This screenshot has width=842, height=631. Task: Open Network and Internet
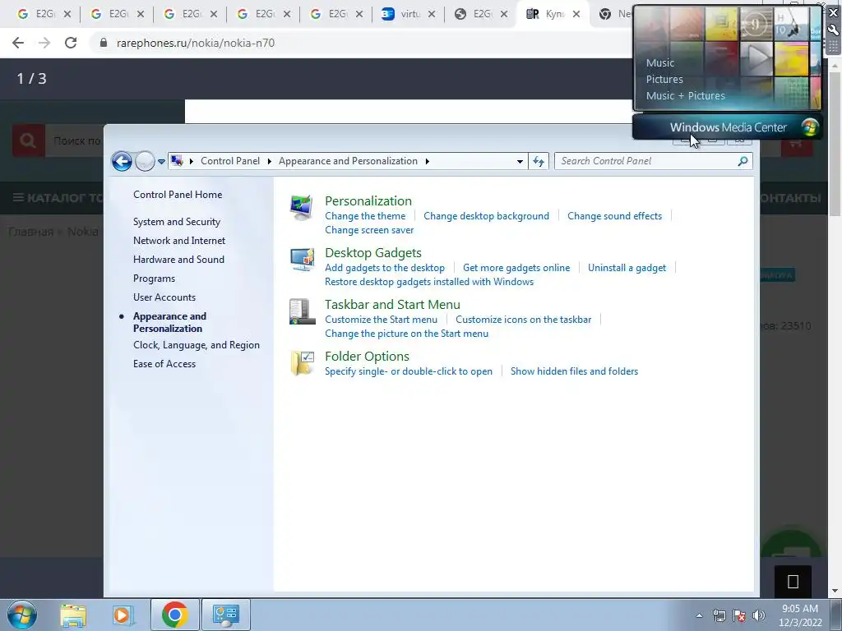click(x=179, y=241)
